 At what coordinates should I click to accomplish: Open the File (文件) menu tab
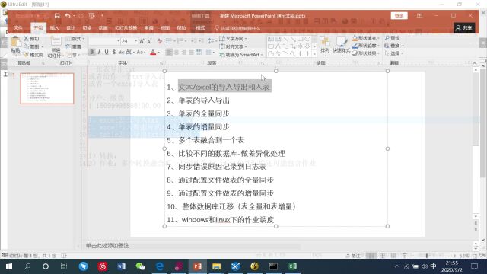(x=18, y=28)
